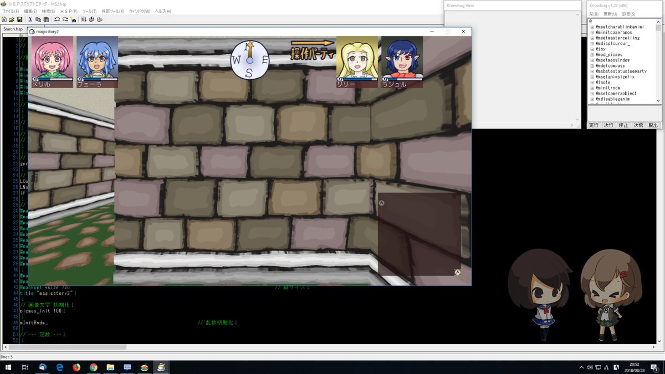Click the New file toolbar icon
Image resolution: width=665 pixels, height=374 pixels.
click(x=4, y=19)
